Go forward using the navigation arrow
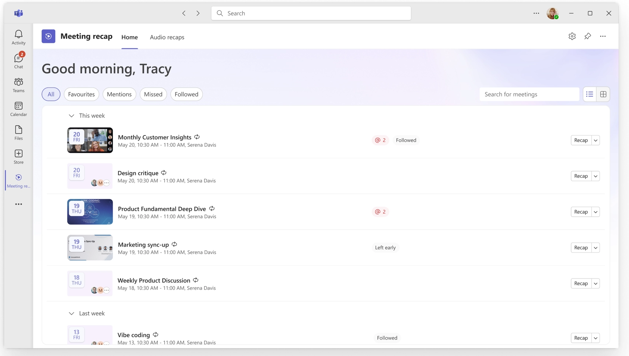 pos(198,13)
